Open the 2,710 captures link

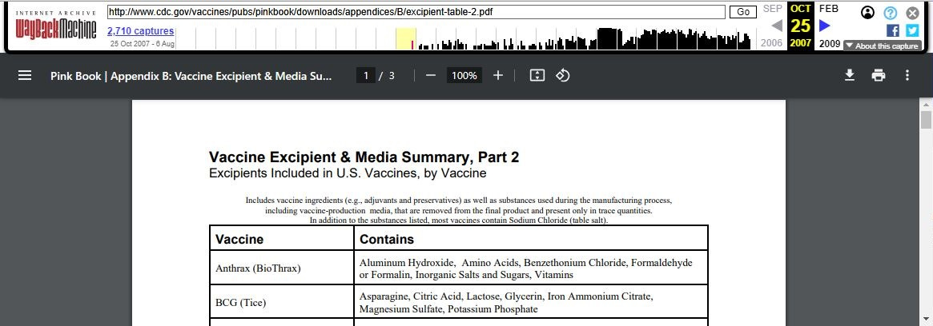[x=140, y=31]
